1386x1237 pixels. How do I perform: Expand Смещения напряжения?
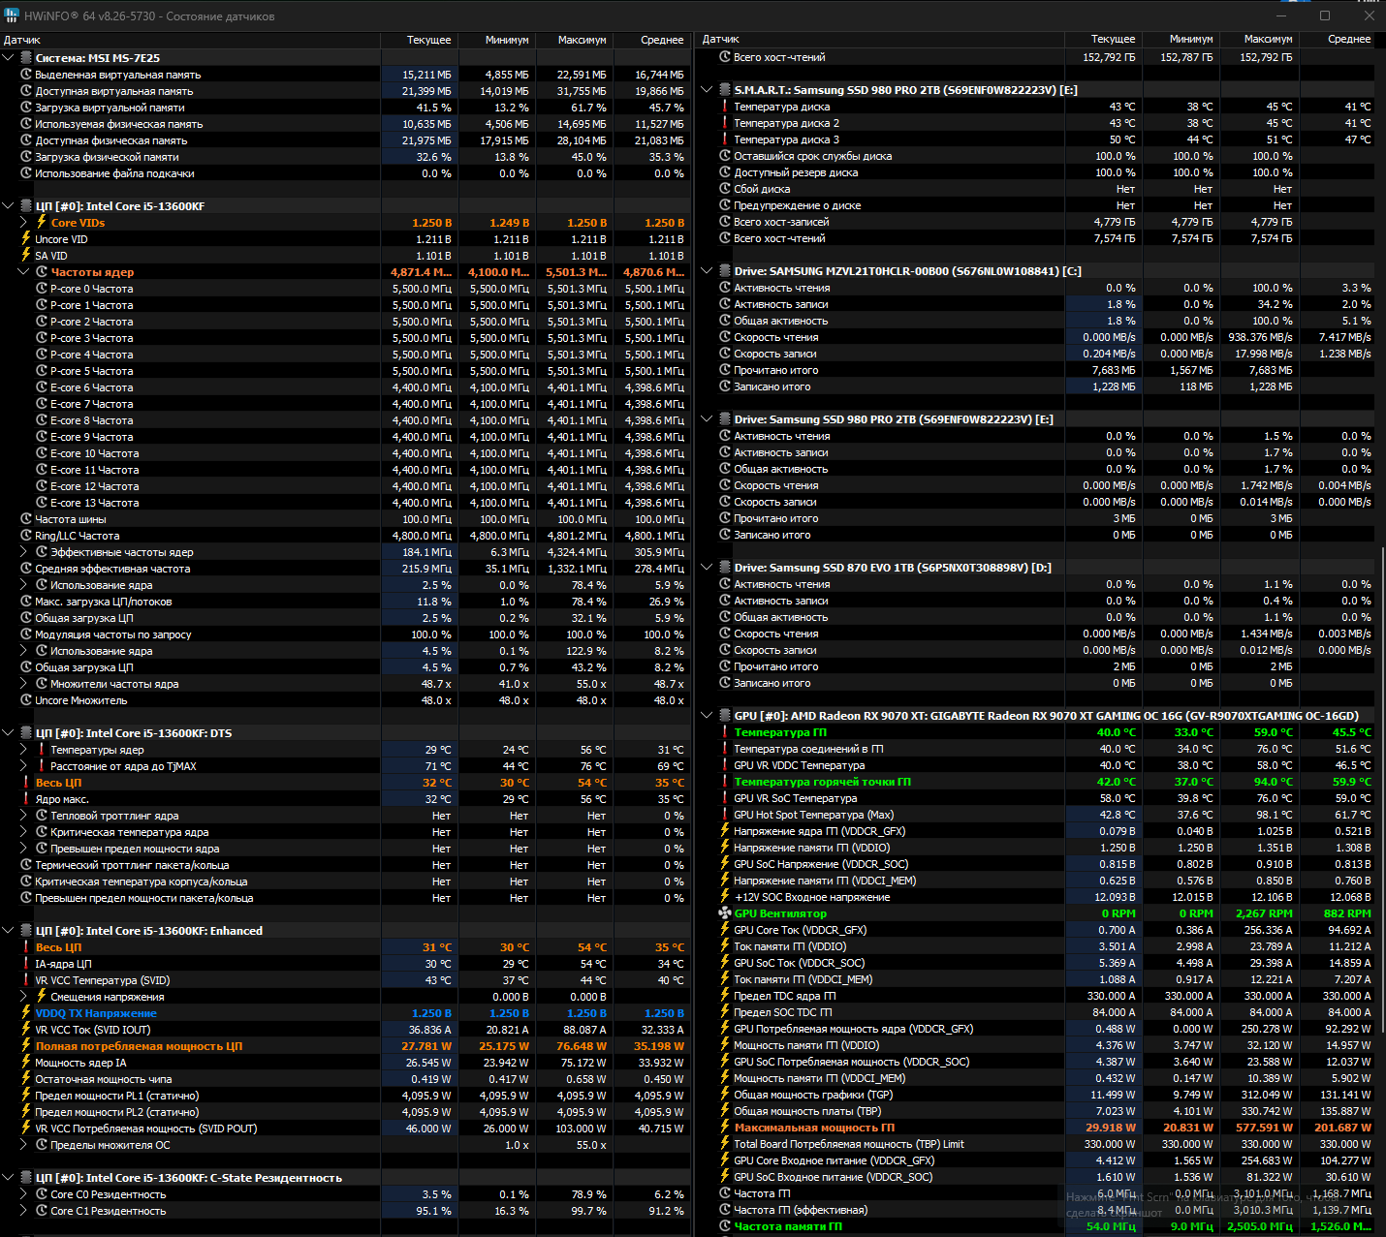[x=24, y=997]
